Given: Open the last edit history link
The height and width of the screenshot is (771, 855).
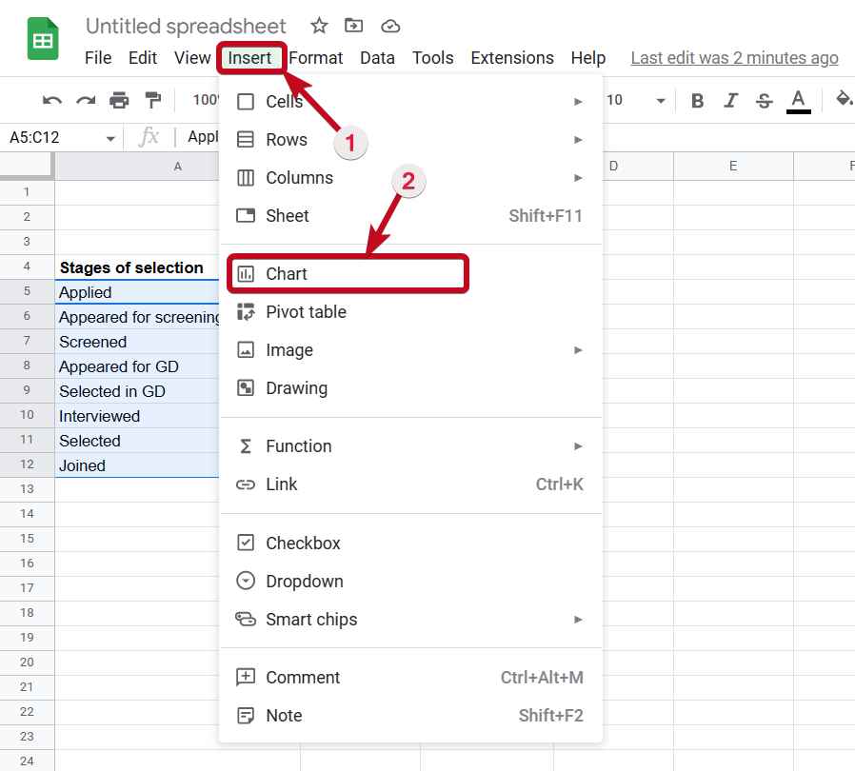Looking at the screenshot, I should pyautogui.click(x=734, y=58).
